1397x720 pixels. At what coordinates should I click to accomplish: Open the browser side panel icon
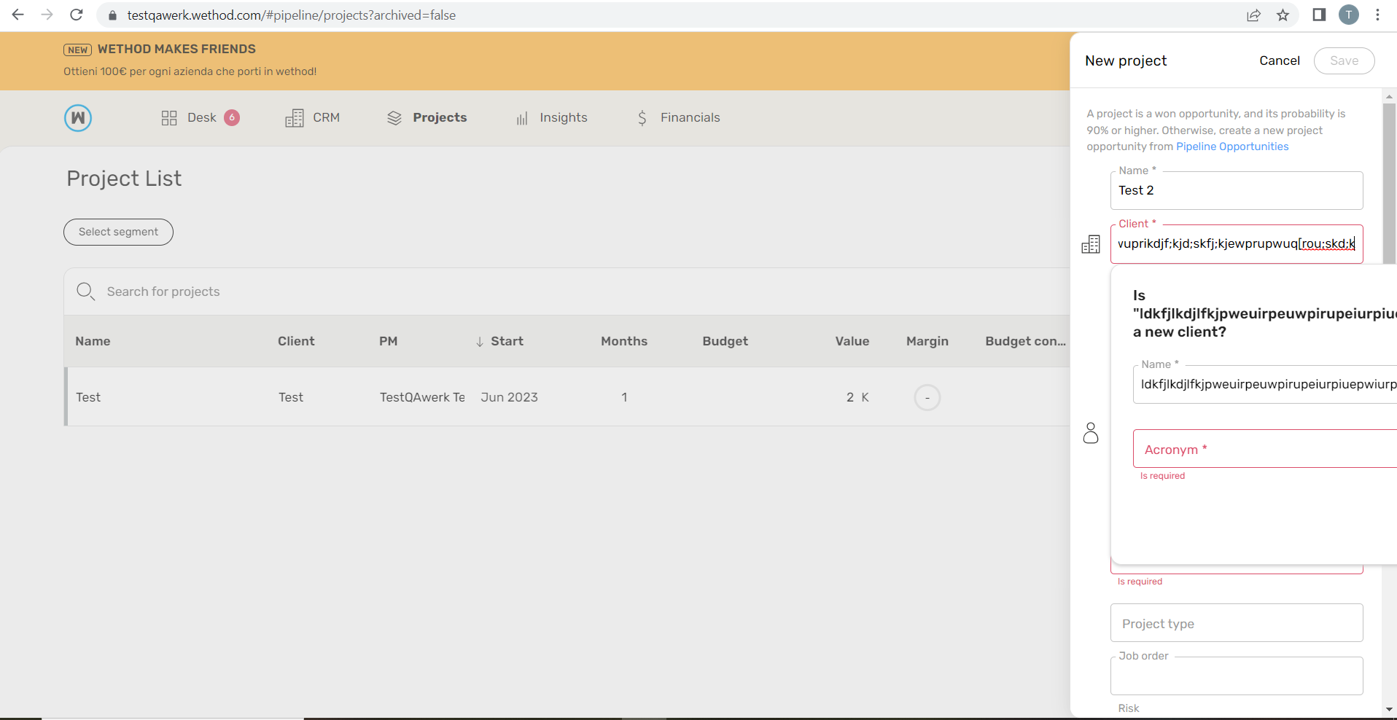[1319, 15]
